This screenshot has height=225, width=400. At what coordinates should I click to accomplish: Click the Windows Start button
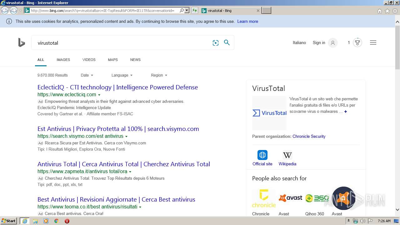[9, 221]
